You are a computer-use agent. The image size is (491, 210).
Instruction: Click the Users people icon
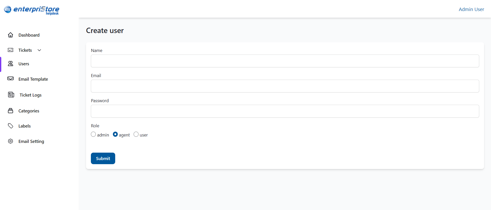click(10, 64)
